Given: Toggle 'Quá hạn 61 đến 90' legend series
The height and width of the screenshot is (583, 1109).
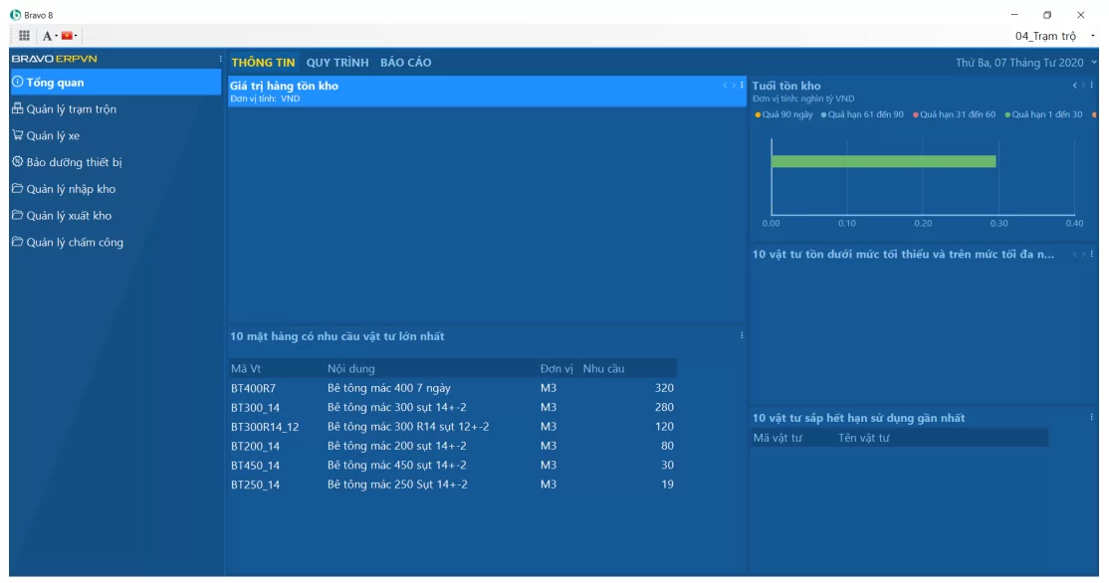Looking at the screenshot, I should tap(865, 115).
